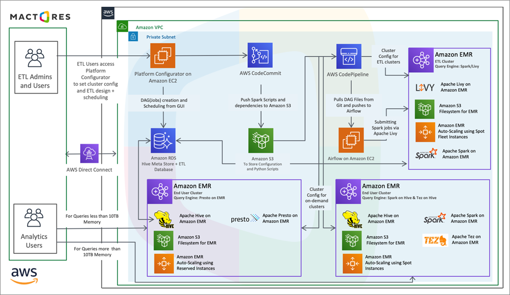This screenshot has height=295, width=510.
Task: Click the AWS Direct Connect icon
Action: click(89, 154)
